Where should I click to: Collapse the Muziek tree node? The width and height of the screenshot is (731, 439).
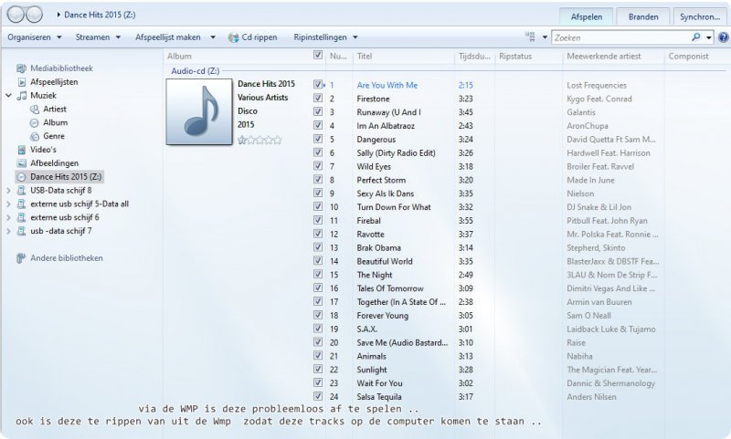8,96
